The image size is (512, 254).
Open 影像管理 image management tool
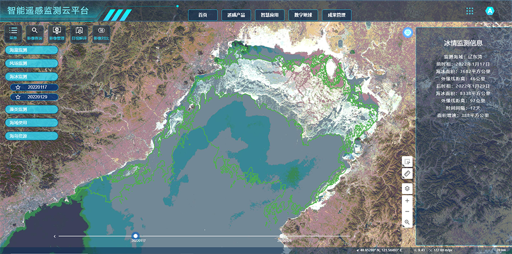coord(57,32)
